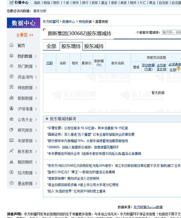Click the help question mark near 占流通股比例
The width and height of the screenshot is (181, 218).
(x=178, y=69)
